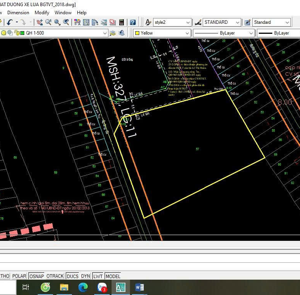
Task: Open the Modify menu
Action: [x=42, y=13]
